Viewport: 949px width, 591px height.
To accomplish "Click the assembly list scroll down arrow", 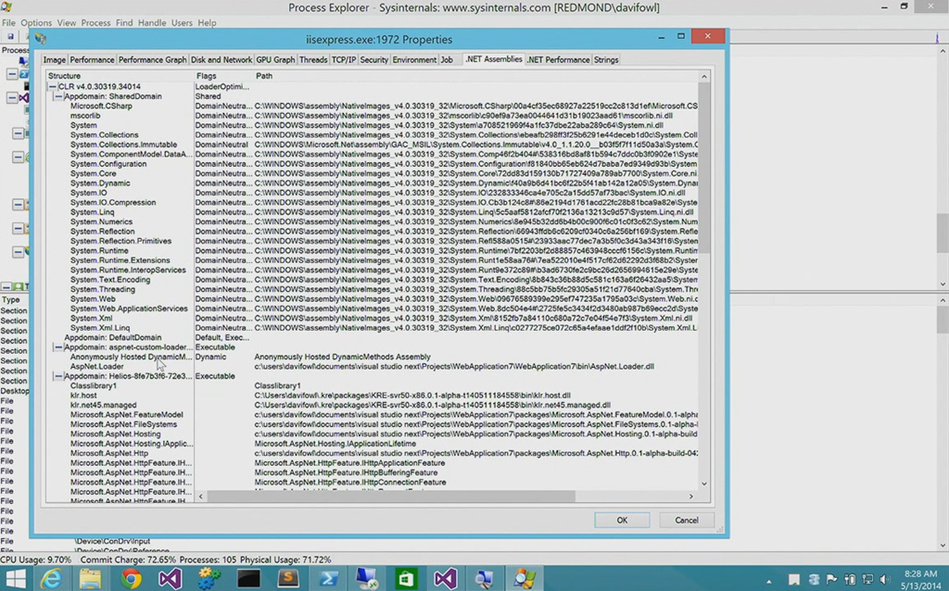I will pos(704,484).
